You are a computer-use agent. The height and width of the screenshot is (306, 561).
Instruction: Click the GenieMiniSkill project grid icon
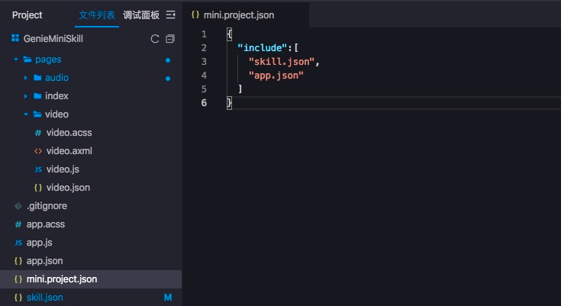click(15, 38)
